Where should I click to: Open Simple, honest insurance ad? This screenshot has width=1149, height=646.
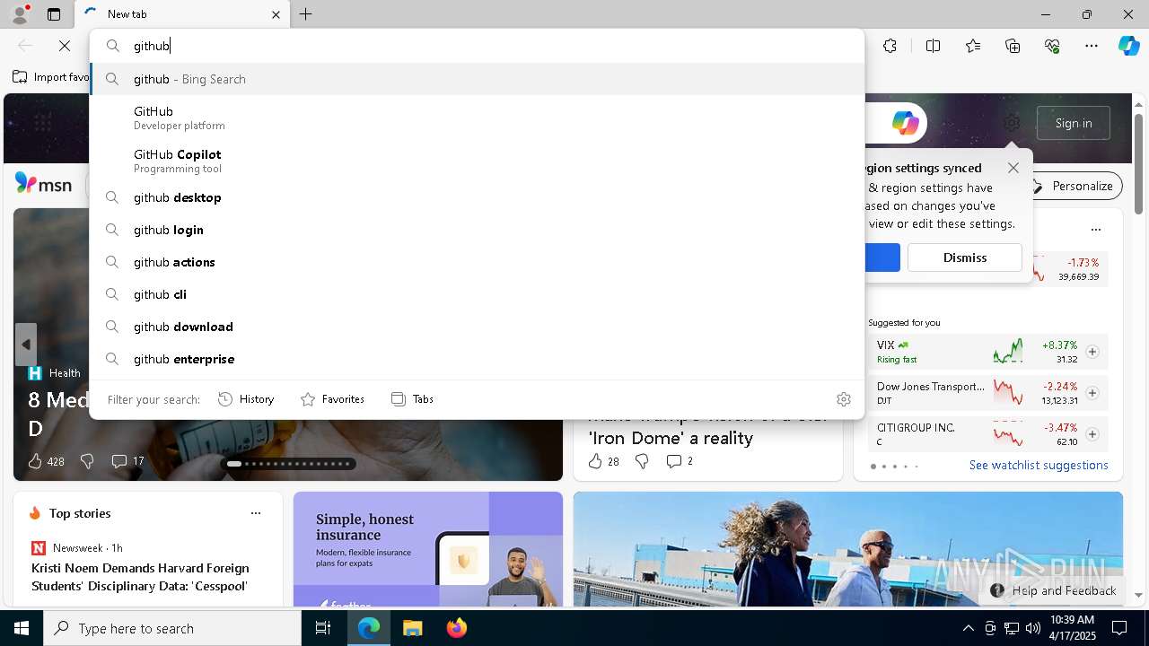[x=428, y=549]
